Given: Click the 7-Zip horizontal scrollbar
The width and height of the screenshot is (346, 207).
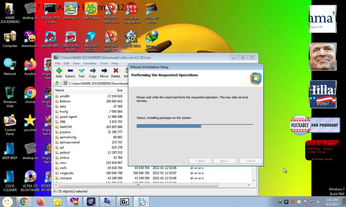Looking at the screenshot, I should (x=138, y=185).
